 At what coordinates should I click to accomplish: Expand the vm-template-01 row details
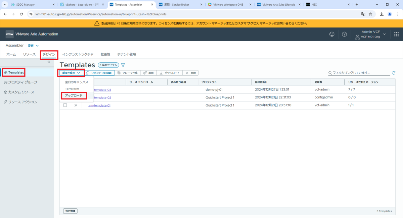76,105
